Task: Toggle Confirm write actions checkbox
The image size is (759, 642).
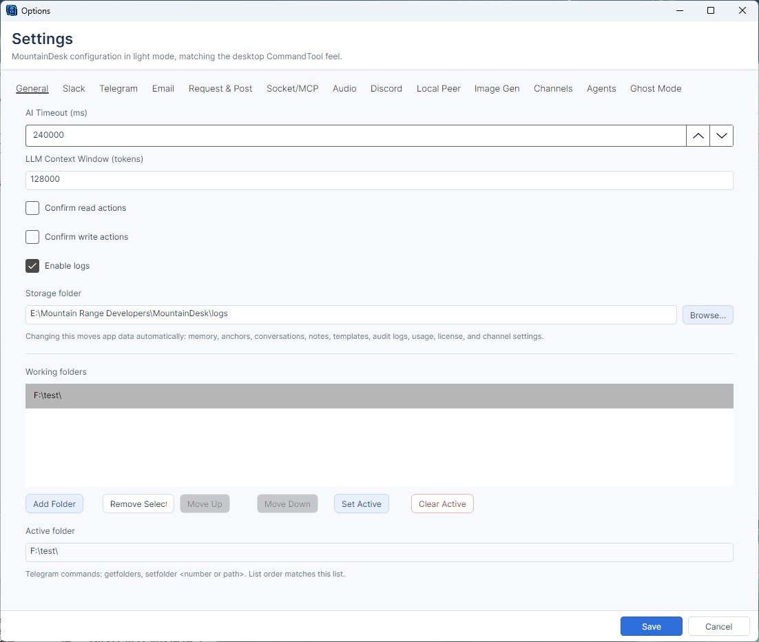Action: tap(32, 237)
